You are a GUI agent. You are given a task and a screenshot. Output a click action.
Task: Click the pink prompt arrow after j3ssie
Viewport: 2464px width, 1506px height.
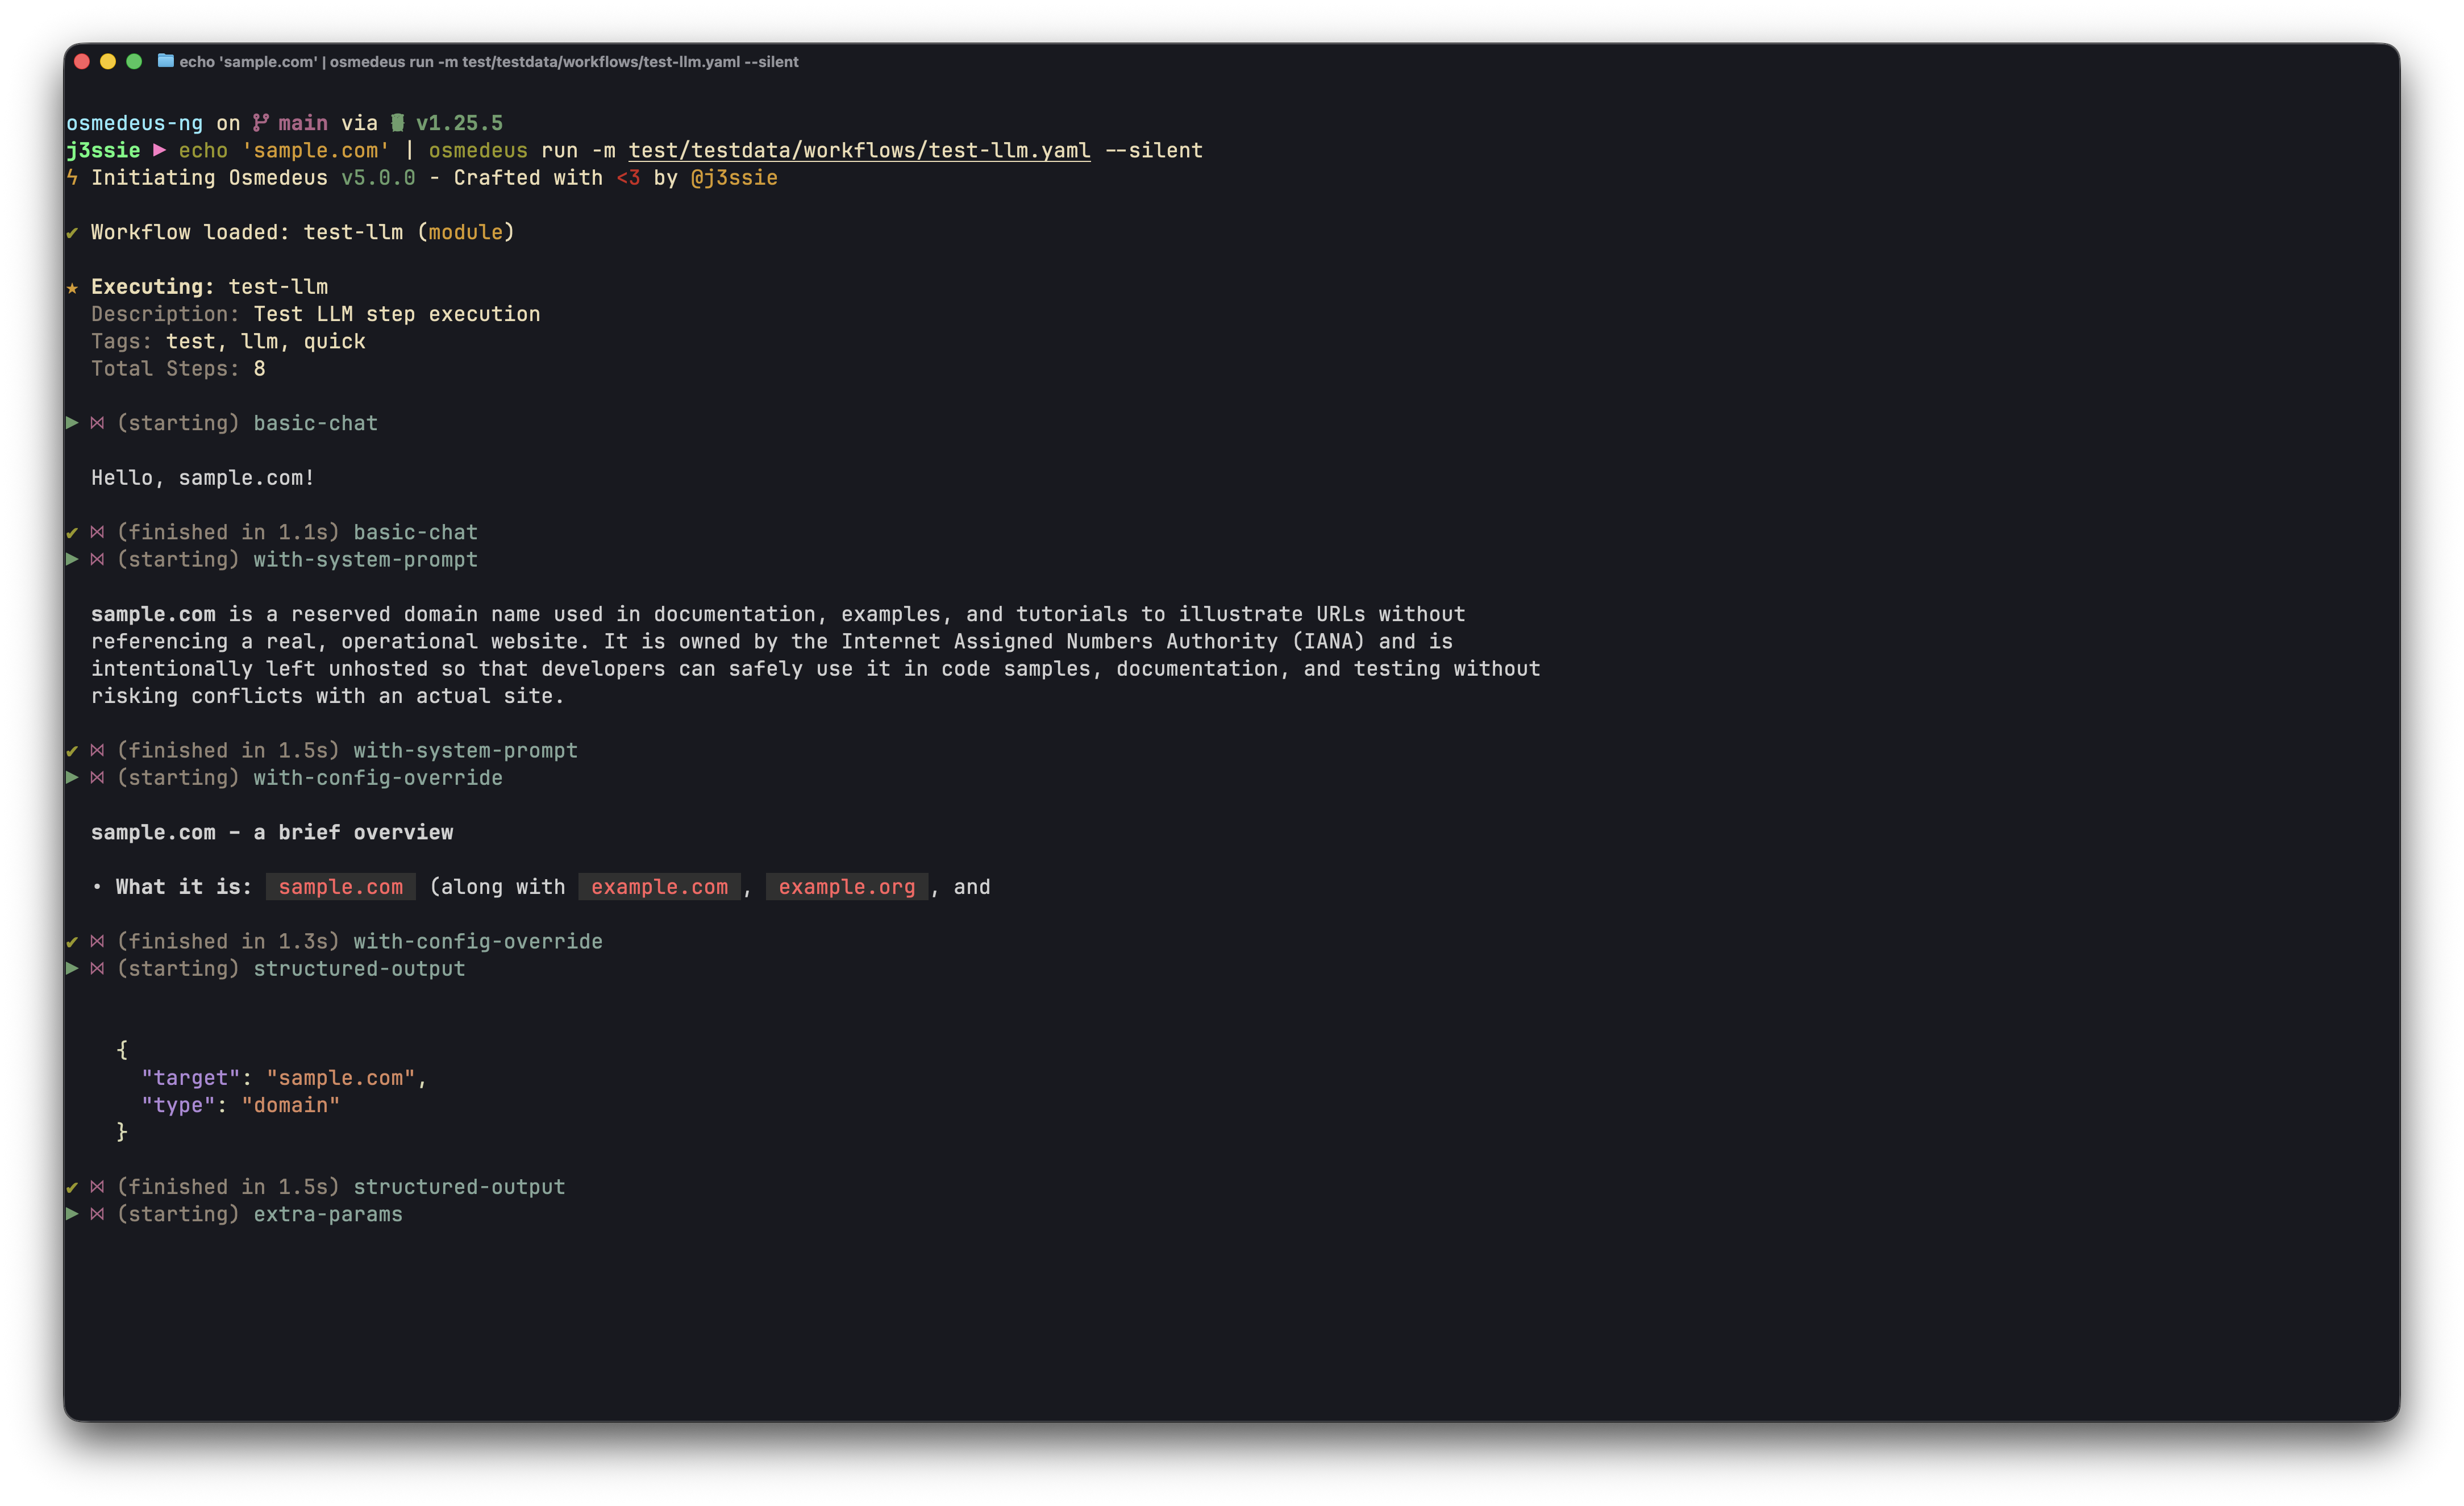pyautogui.click(x=160, y=150)
